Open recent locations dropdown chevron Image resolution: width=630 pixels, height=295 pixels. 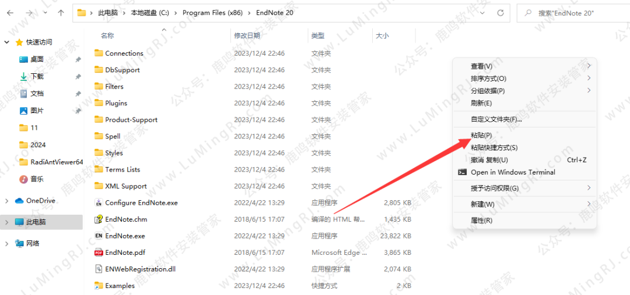click(x=45, y=13)
